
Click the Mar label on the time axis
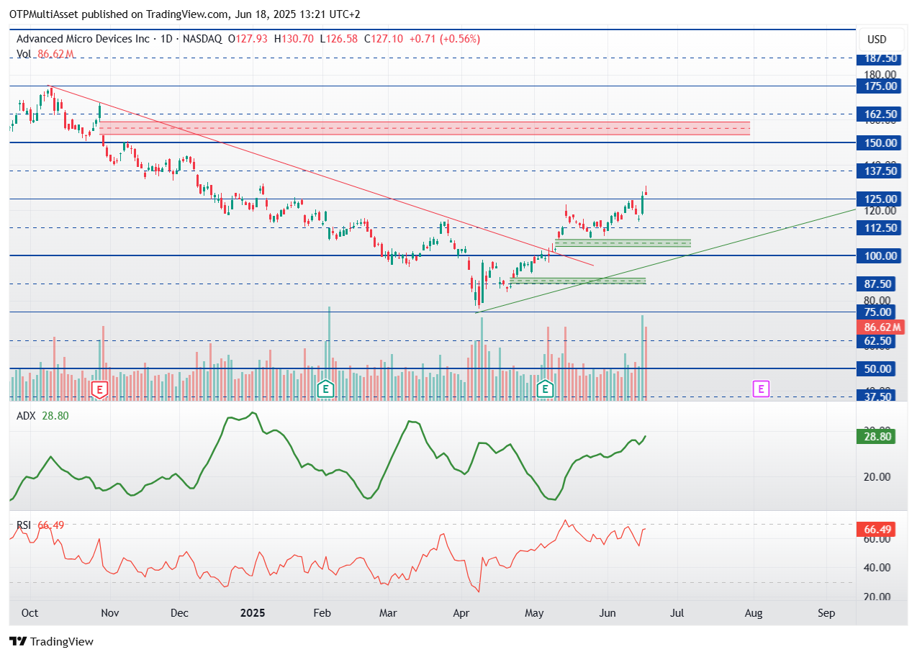coord(389,613)
